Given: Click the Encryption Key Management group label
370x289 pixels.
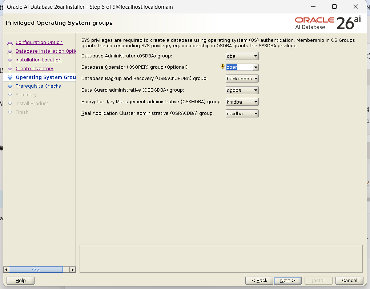Looking at the screenshot, I should pos(152,102).
